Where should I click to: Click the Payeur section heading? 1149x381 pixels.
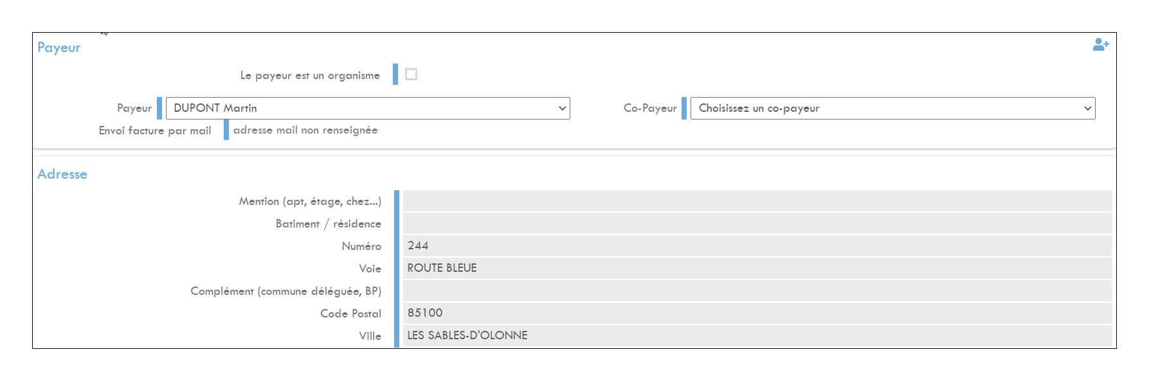59,48
